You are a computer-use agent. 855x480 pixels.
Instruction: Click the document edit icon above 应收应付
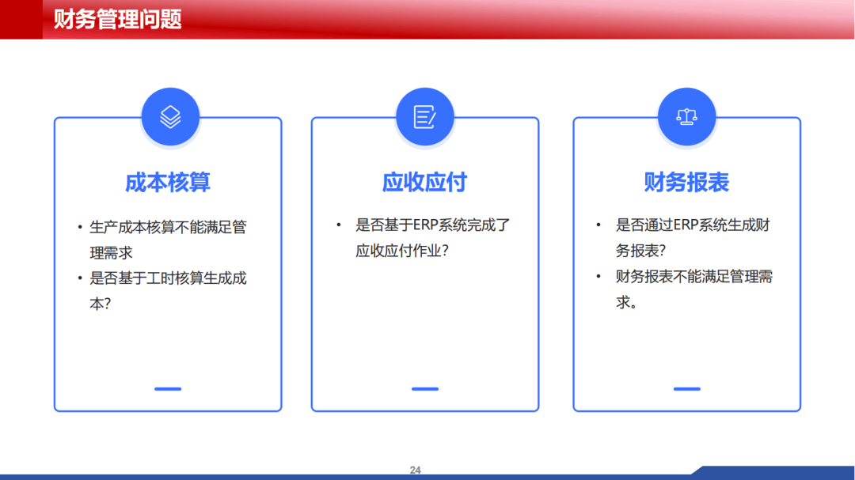click(425, 117)
